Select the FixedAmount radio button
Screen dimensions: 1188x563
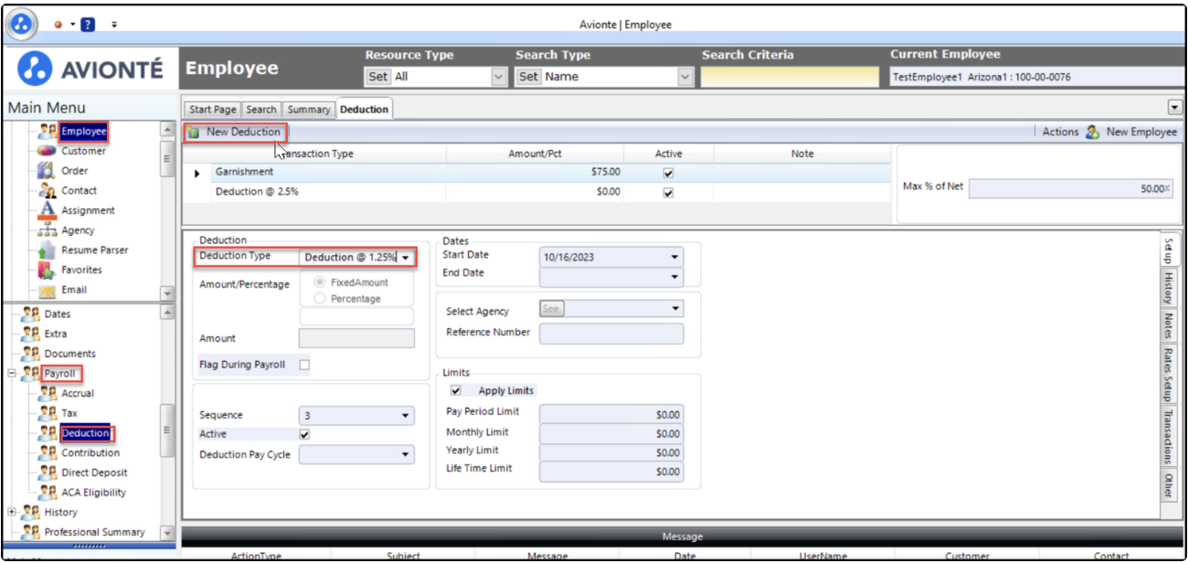click(x=320, y=283)
